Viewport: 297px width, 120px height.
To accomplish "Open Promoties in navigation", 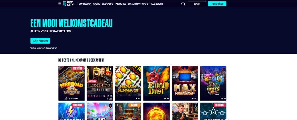I will (x=121, y=4).
